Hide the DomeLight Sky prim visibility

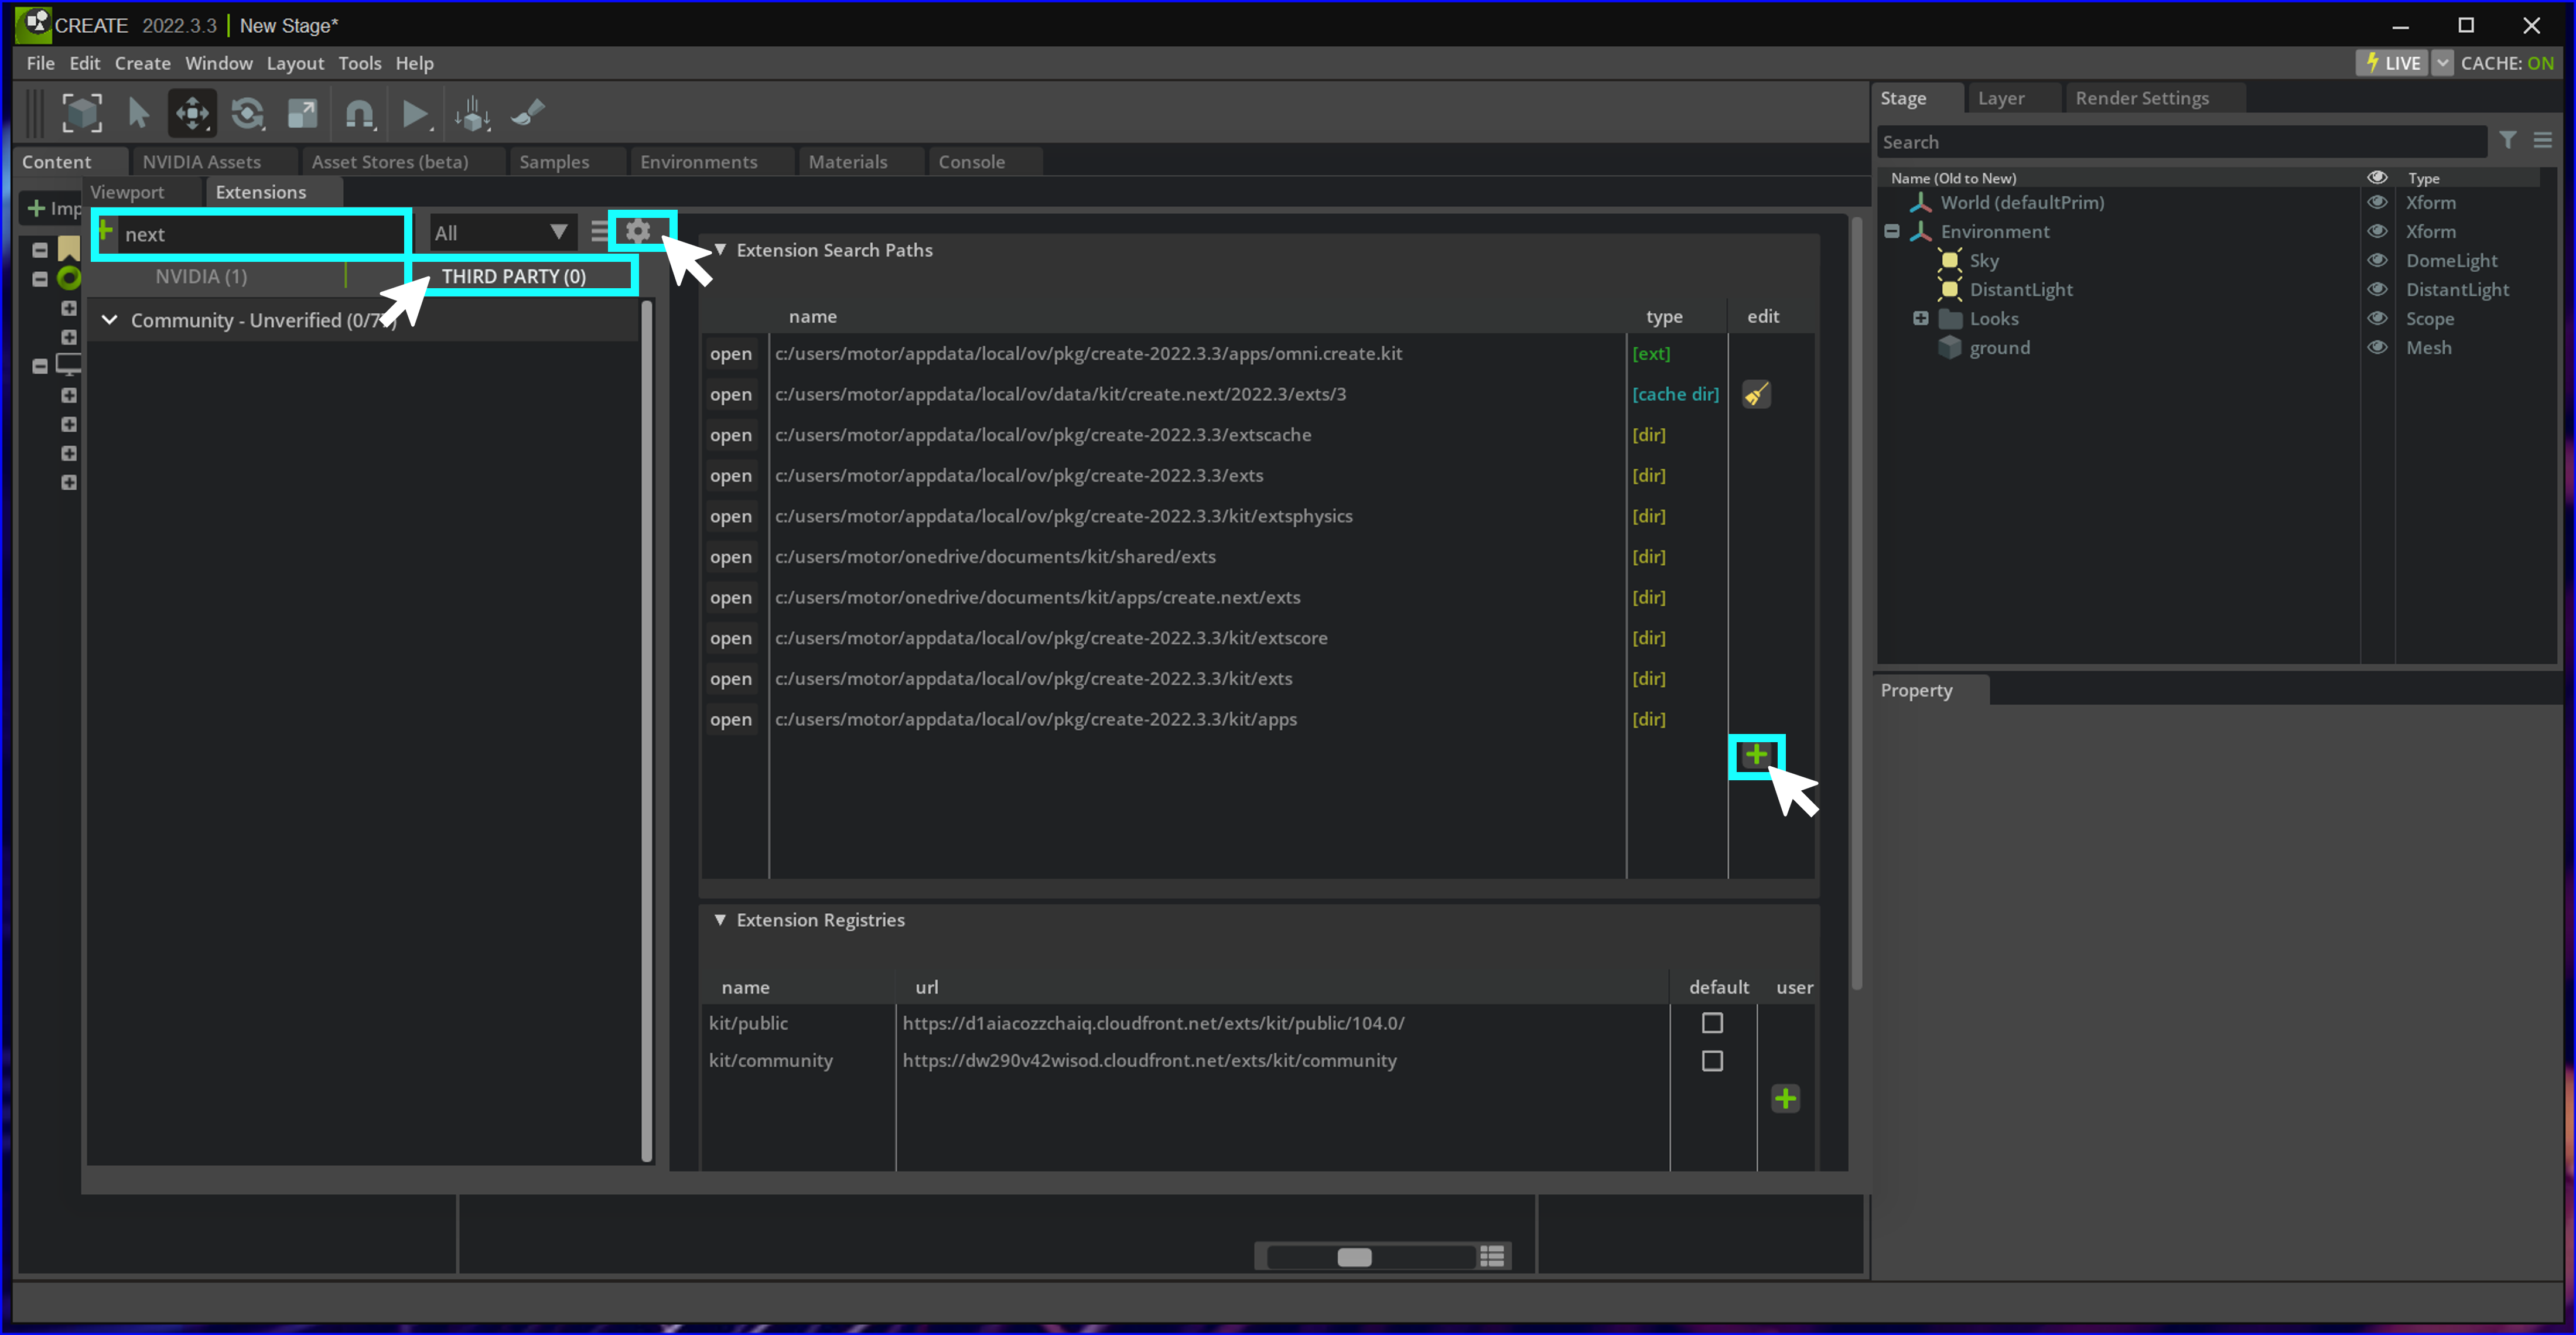click(x=2377, y=260)
